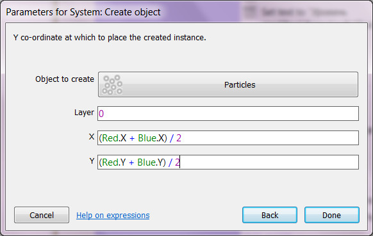Click the 'Object to create' label
This screenshot has height=236, width=373.
[65, 79]
